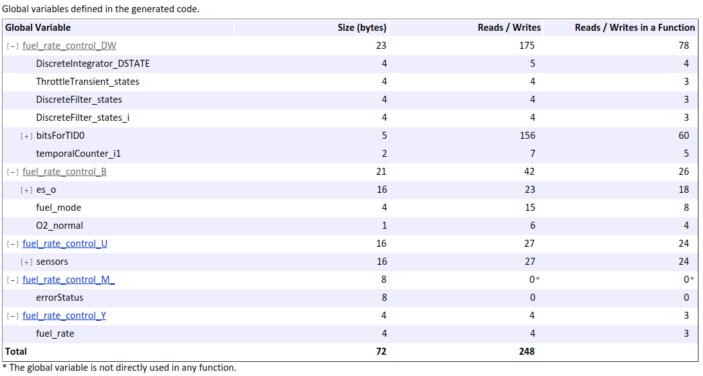This screenshot has height=376, width=703.
Task: Collapse the fuel_rate_control_B group
Action: [x=13, y=172]
